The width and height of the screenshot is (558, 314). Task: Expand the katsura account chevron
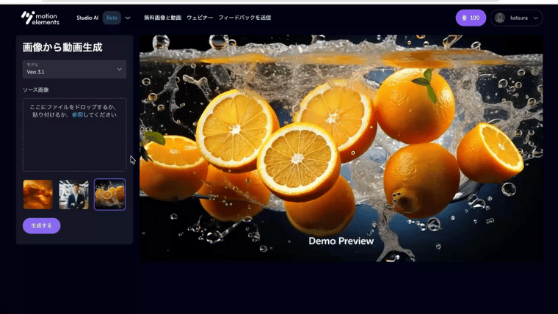535,18
